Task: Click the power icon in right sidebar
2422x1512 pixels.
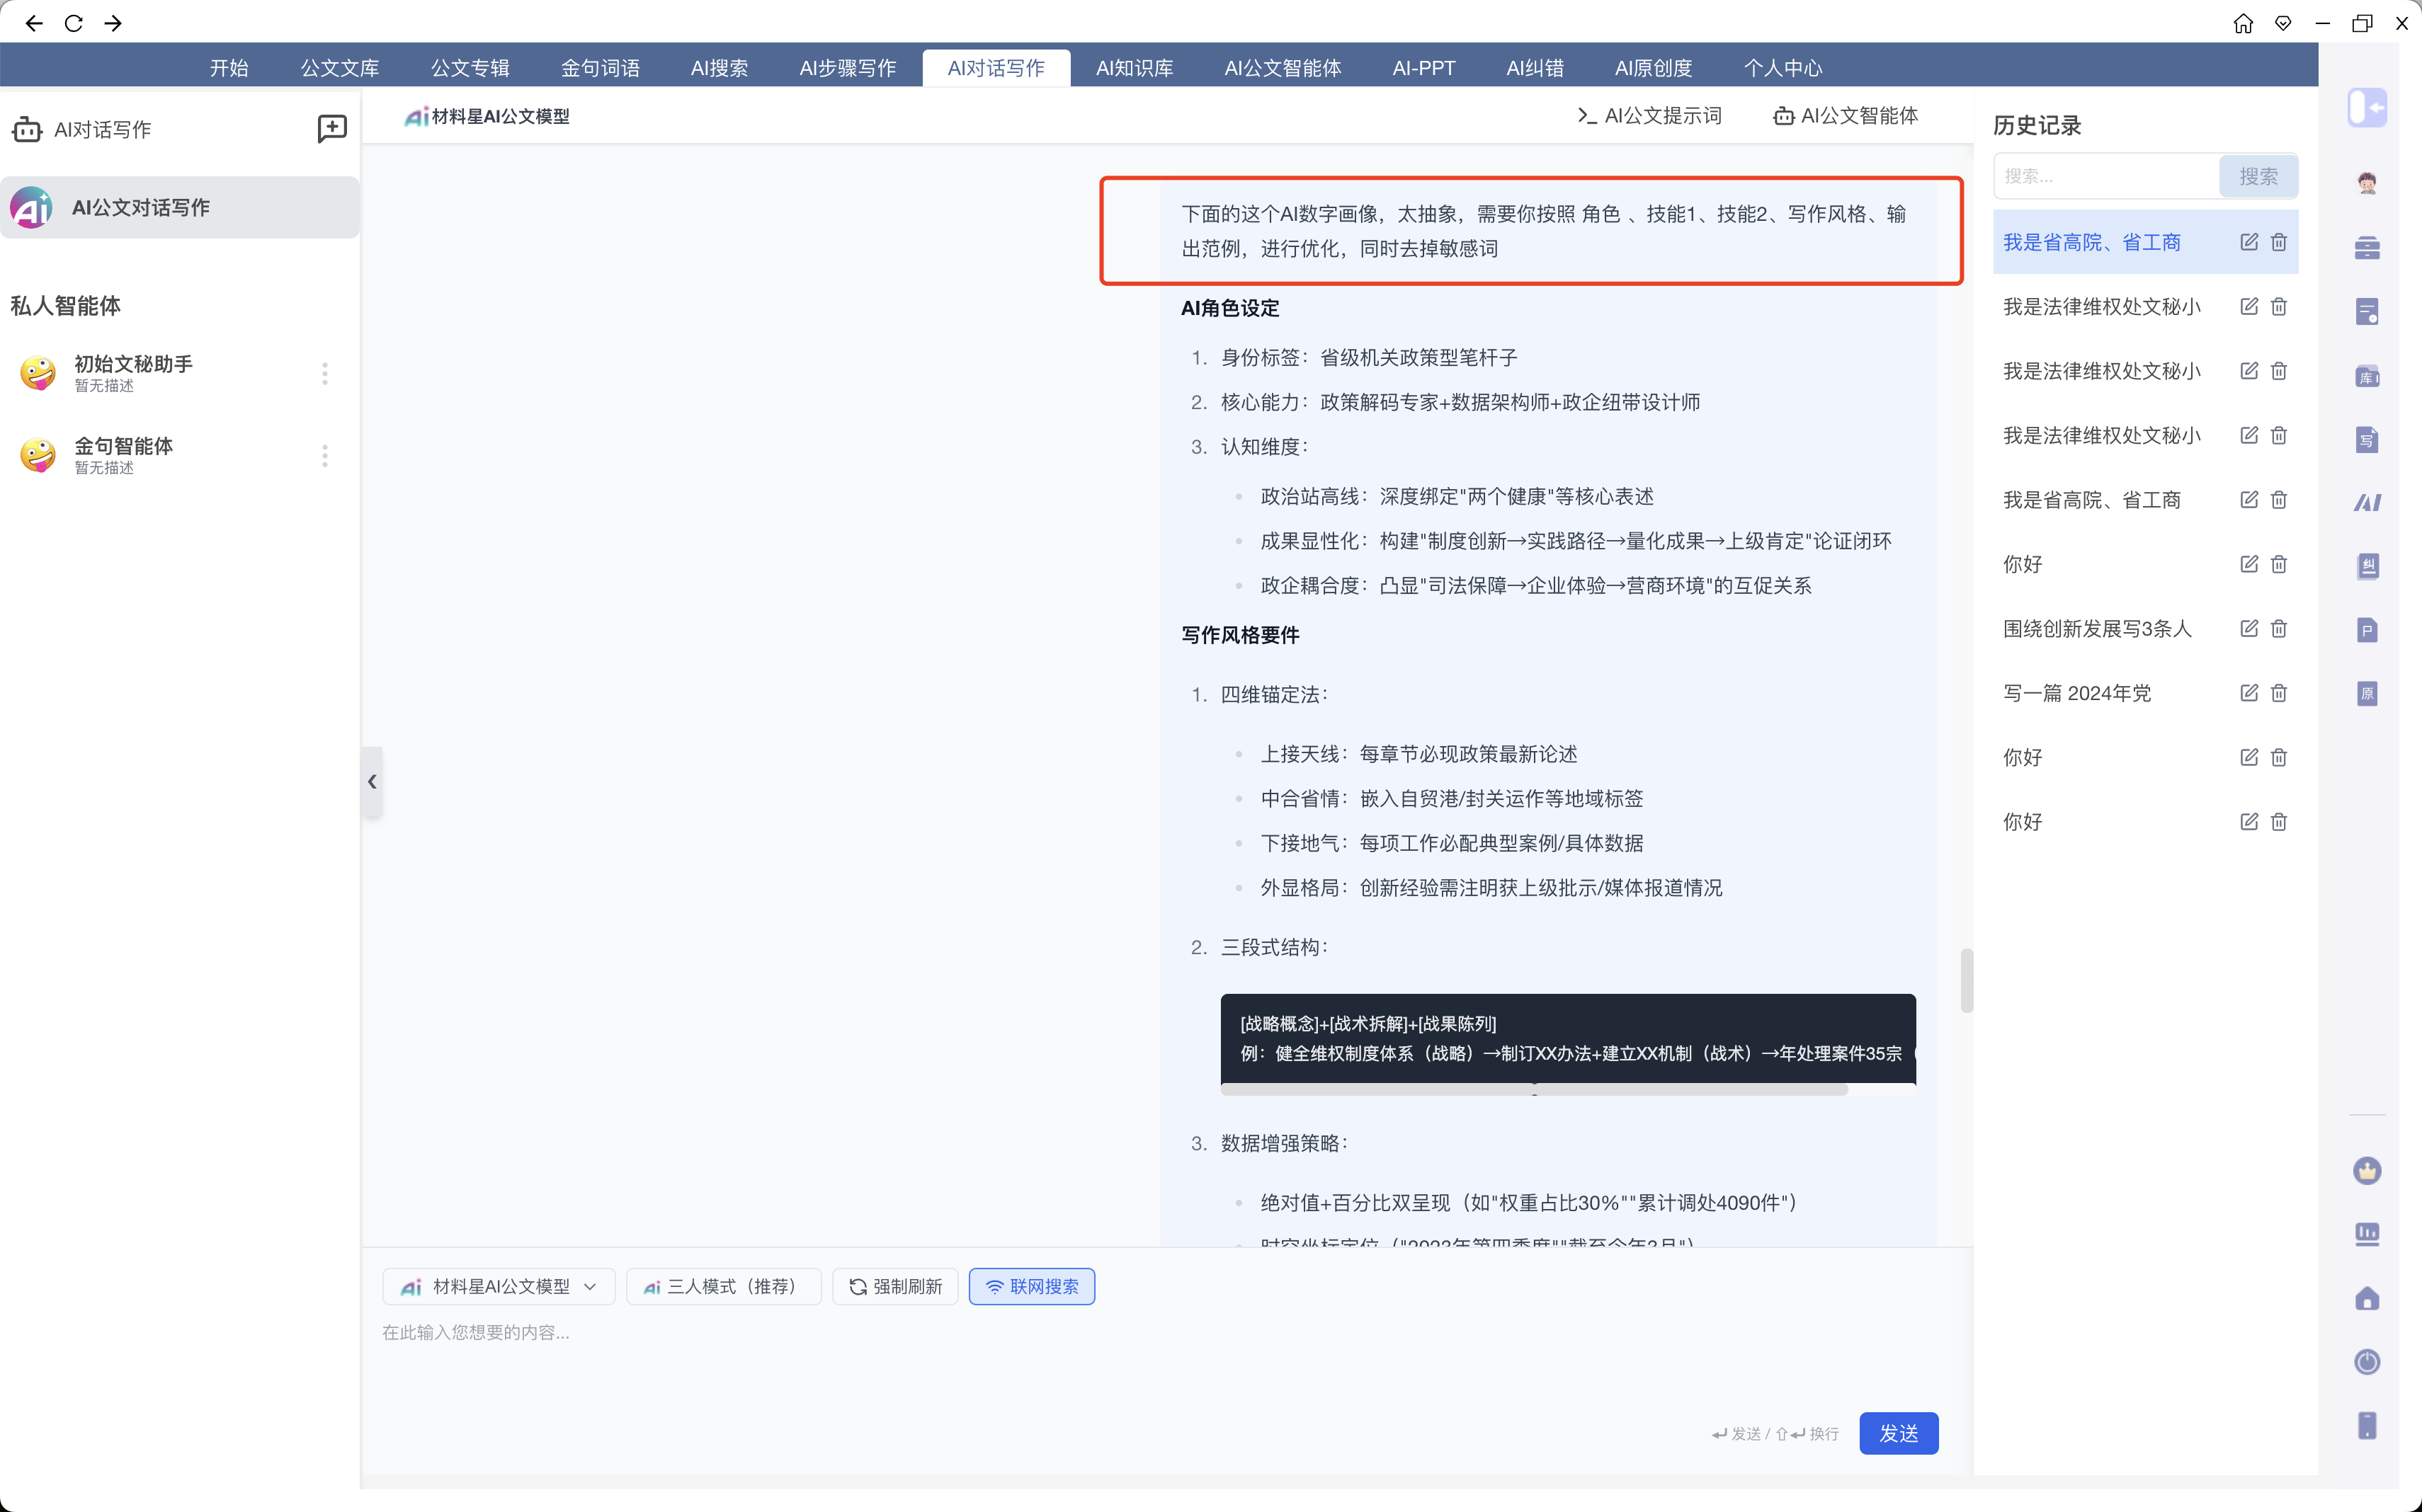Action: tap(2367, 1362)
